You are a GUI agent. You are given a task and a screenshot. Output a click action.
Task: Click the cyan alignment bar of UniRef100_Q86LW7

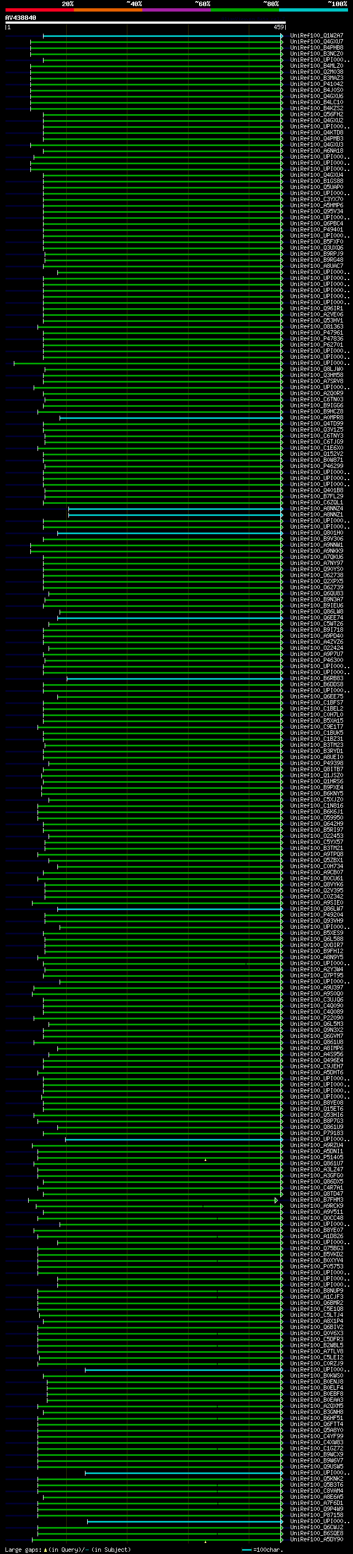[169, 908]
